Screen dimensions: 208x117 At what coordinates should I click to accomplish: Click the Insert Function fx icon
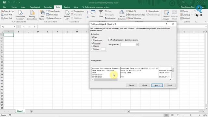tap(35, 27)
